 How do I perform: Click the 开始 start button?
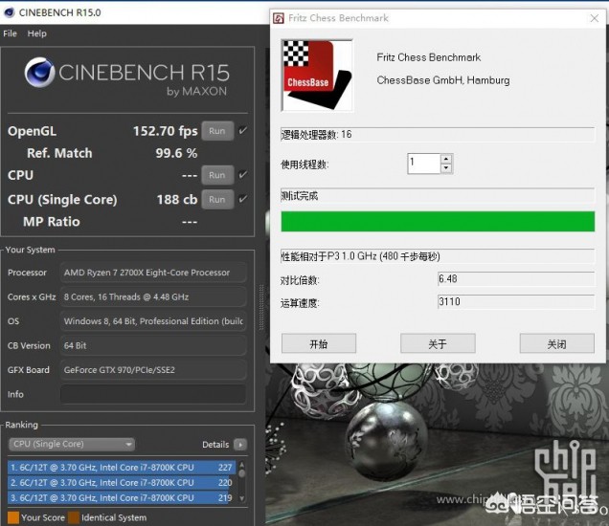click(319, 343)
